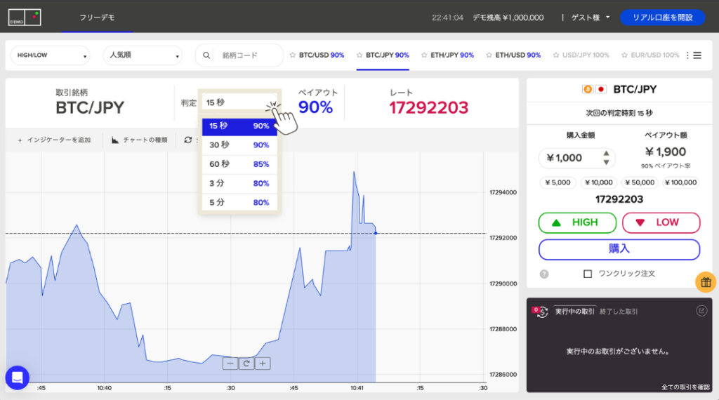Favorite BTC/USD using its star icon
Screen dimensions: 719x400
pos(292,55)
